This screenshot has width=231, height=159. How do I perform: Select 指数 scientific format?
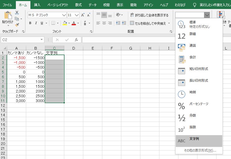pyautogui.click(x=199, y=129)
